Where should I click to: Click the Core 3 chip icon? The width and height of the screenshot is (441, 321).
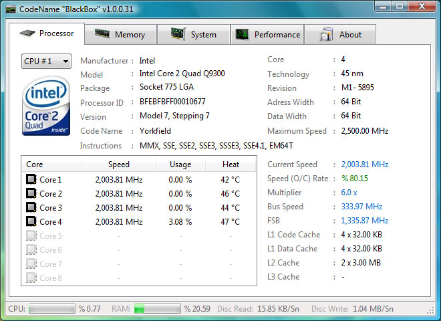31,207
